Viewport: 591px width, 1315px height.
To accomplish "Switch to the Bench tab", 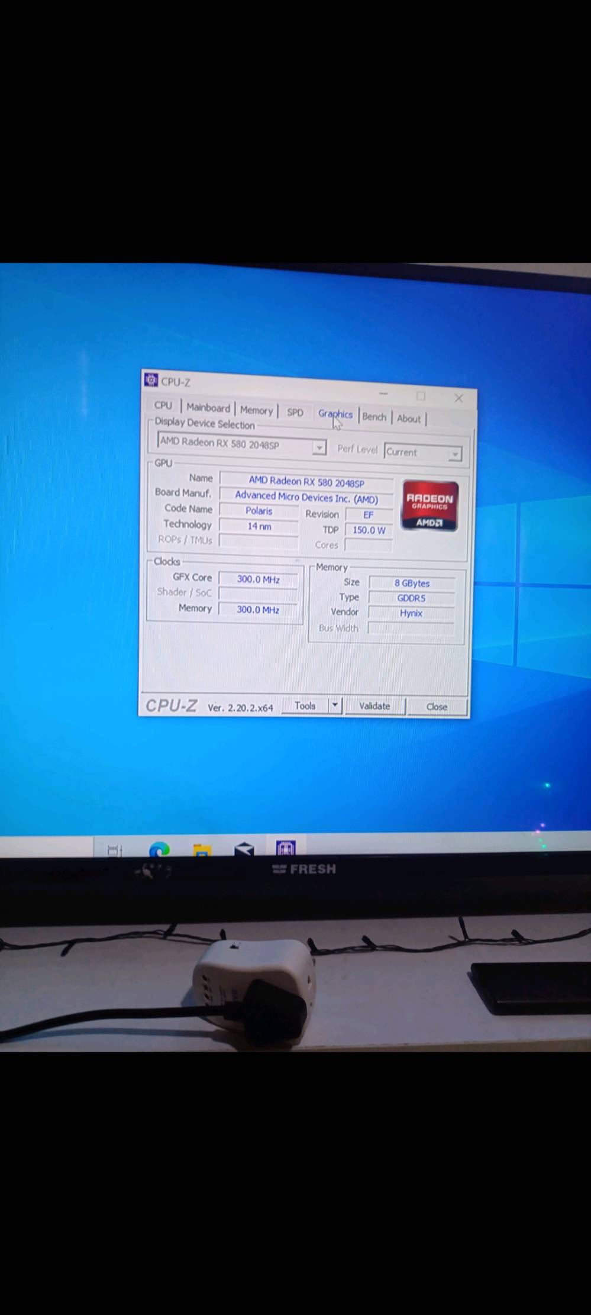I will point(374,417).
